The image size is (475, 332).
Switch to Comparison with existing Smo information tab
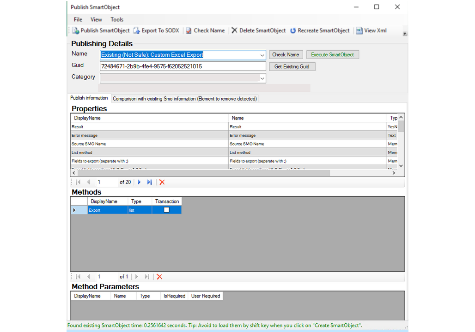point(185,99)
